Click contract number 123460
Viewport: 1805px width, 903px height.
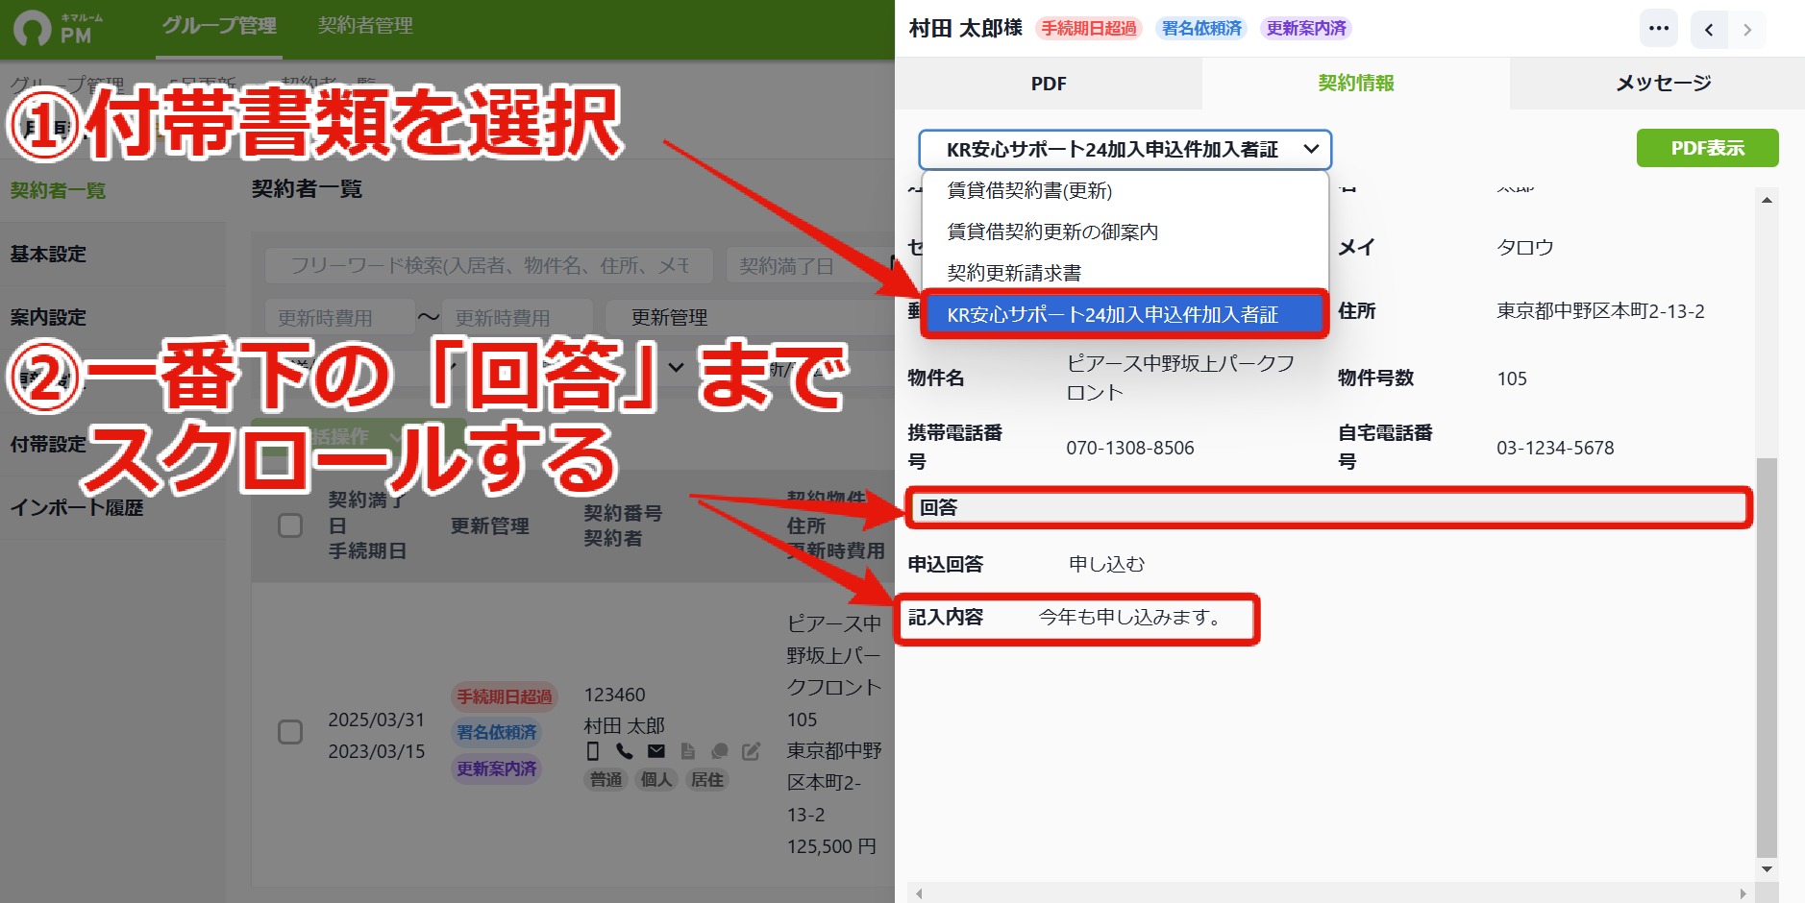pyautogui.click(x=615, y=695)
